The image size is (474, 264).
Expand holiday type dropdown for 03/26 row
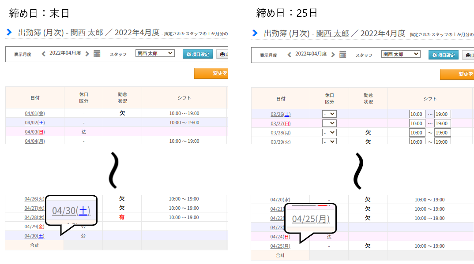click(x=329, y=114)
